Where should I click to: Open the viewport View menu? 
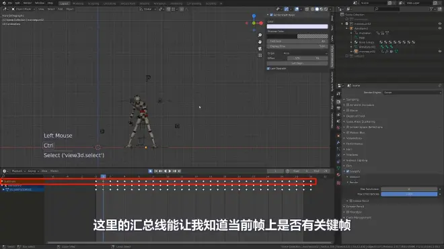(x=41, y=9)
